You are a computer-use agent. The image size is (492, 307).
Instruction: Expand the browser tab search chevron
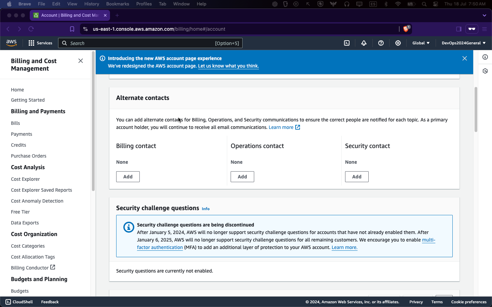484,15
